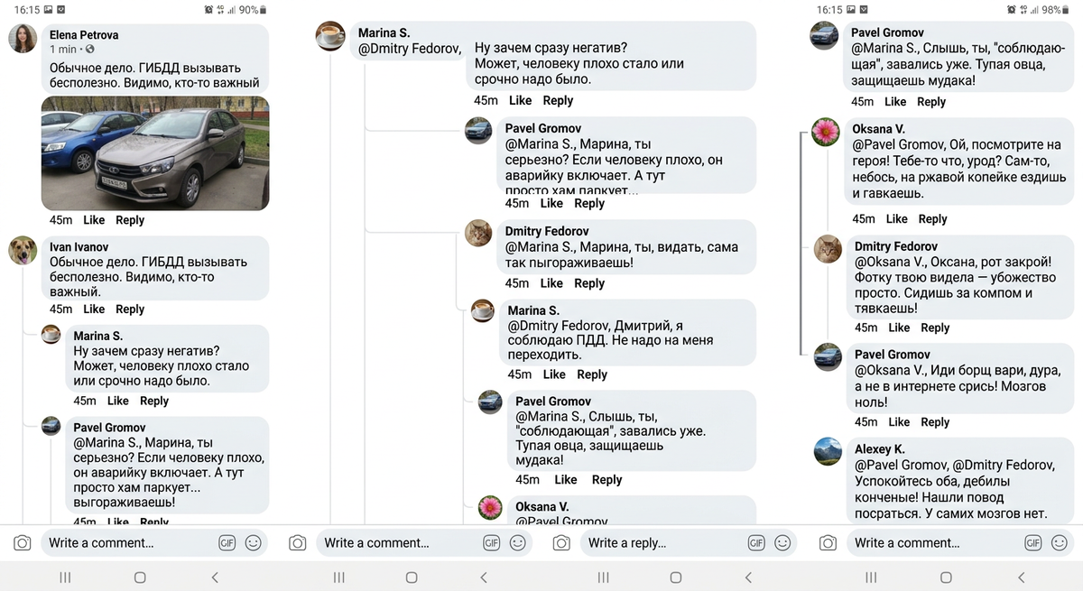Tap the "1 min" timestamp on Elena Petrova's post

click(63, 50)
